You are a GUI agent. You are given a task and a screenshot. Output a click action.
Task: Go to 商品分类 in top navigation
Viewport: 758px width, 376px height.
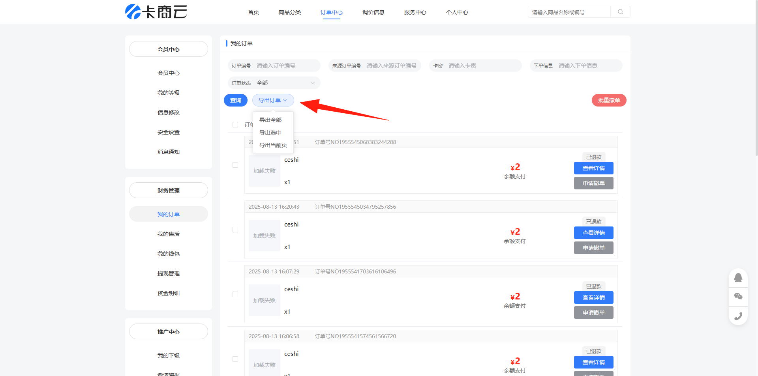(289, 12)
